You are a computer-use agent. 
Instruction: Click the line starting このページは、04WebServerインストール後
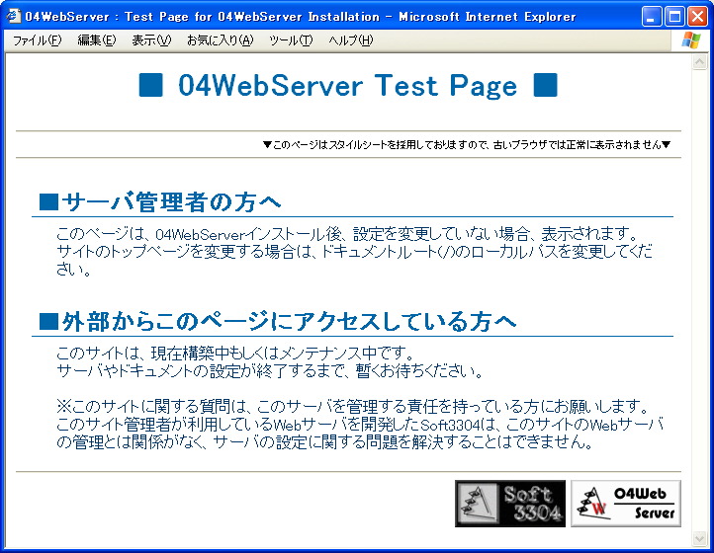point(347,234)
